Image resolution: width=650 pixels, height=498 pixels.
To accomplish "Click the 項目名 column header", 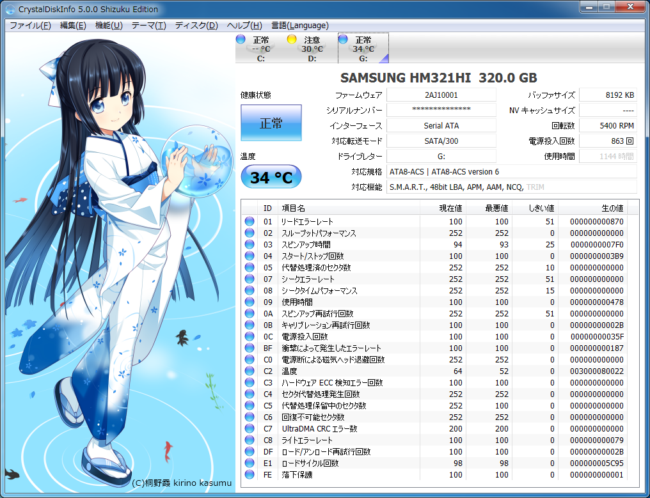I will click(x=349, y=208).
